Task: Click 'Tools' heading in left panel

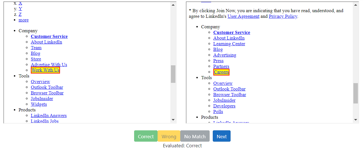Action: click(24, 76)
